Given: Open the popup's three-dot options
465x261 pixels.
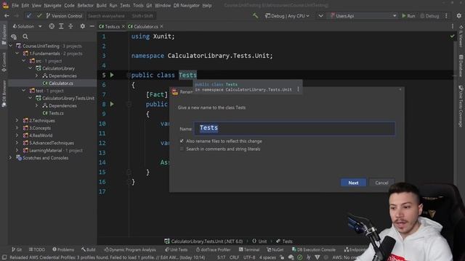Looking at the screenshot, I should pyautogui.click(x=299, y=89).
